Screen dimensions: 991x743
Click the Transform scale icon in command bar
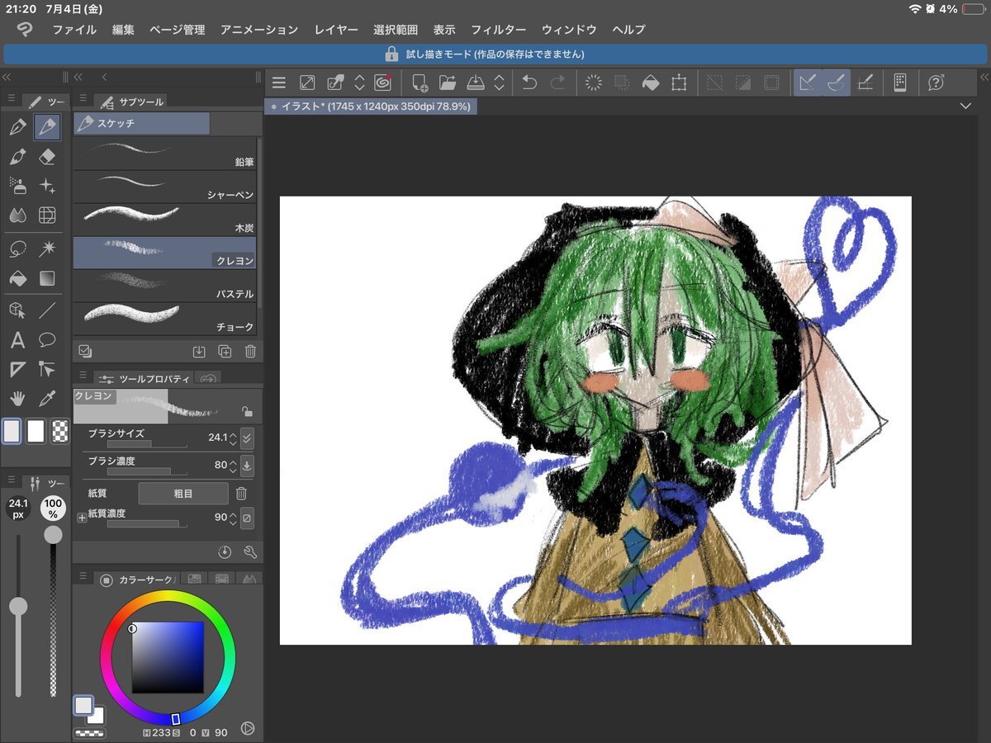[679, 83]
